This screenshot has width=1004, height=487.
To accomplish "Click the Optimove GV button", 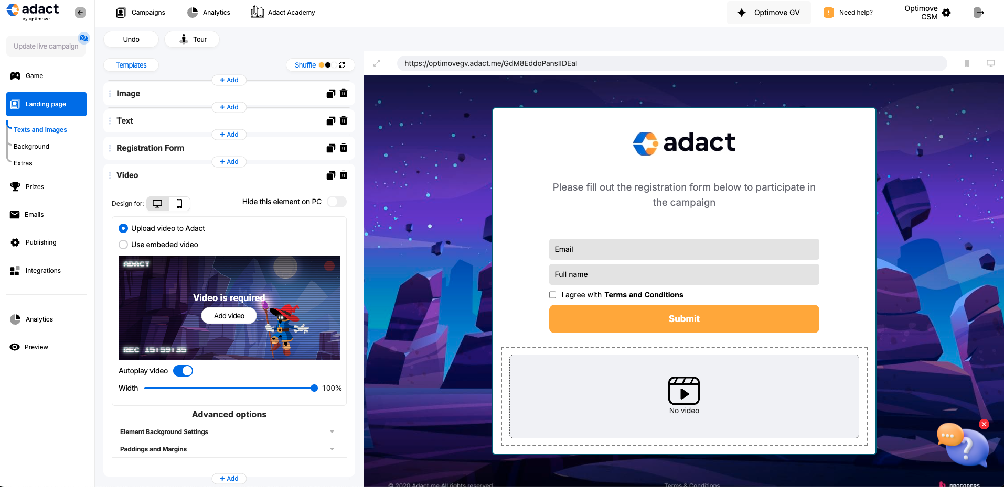I will click(x=768, y=13).
